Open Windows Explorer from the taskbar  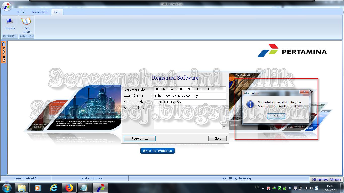(22, 188)
